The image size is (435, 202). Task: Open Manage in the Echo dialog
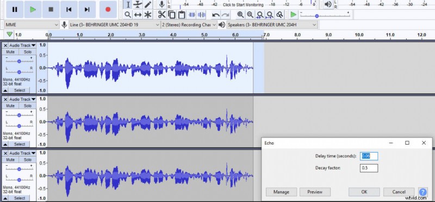click(281, 192)
